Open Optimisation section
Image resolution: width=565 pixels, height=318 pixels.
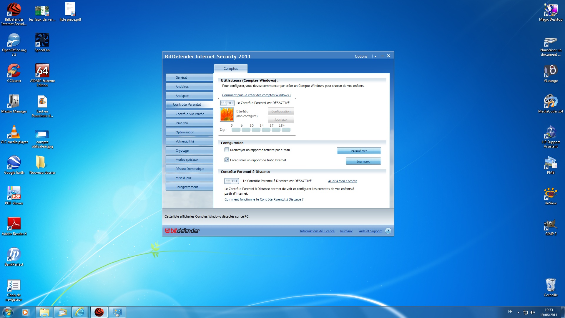point(190,132)
